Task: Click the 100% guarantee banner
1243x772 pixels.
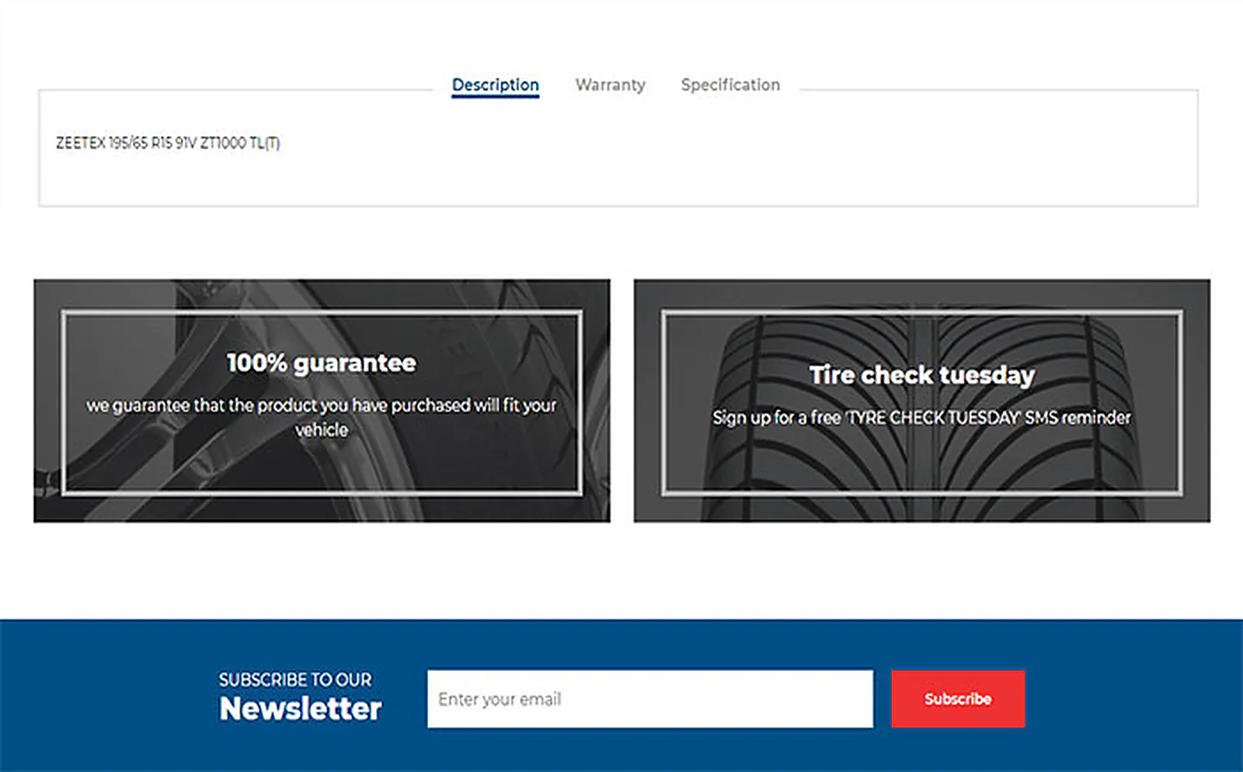Action: coord(322,401)
